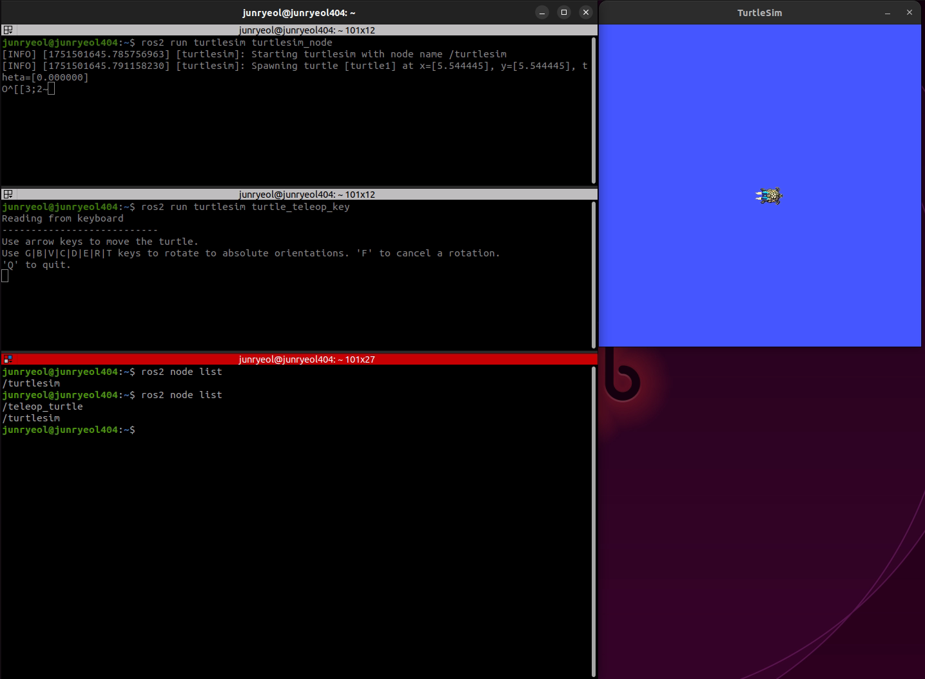This screenshot has height=679, width=925.
Task: Click the cursor box in the teleop pane
Action: coord(5,276)
